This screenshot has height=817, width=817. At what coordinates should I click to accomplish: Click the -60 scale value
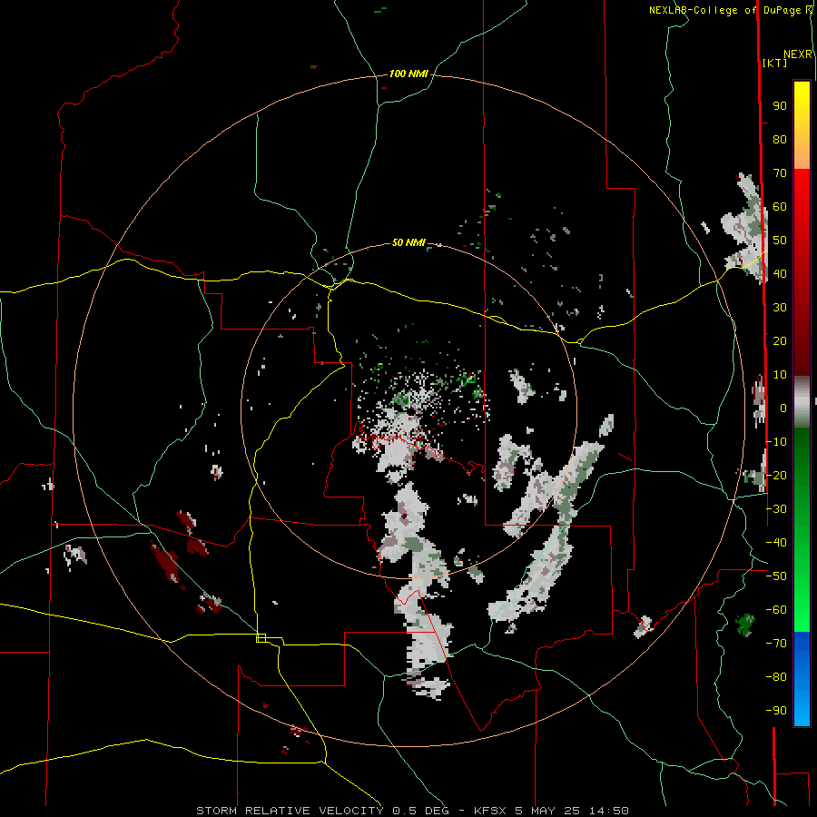click(776, 610)
